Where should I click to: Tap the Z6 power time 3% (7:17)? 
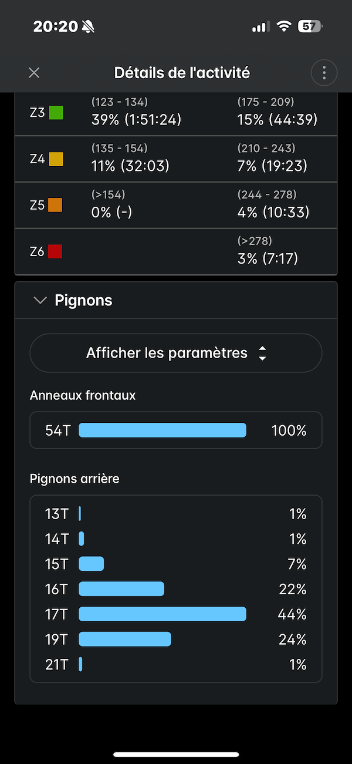[268, 258]
